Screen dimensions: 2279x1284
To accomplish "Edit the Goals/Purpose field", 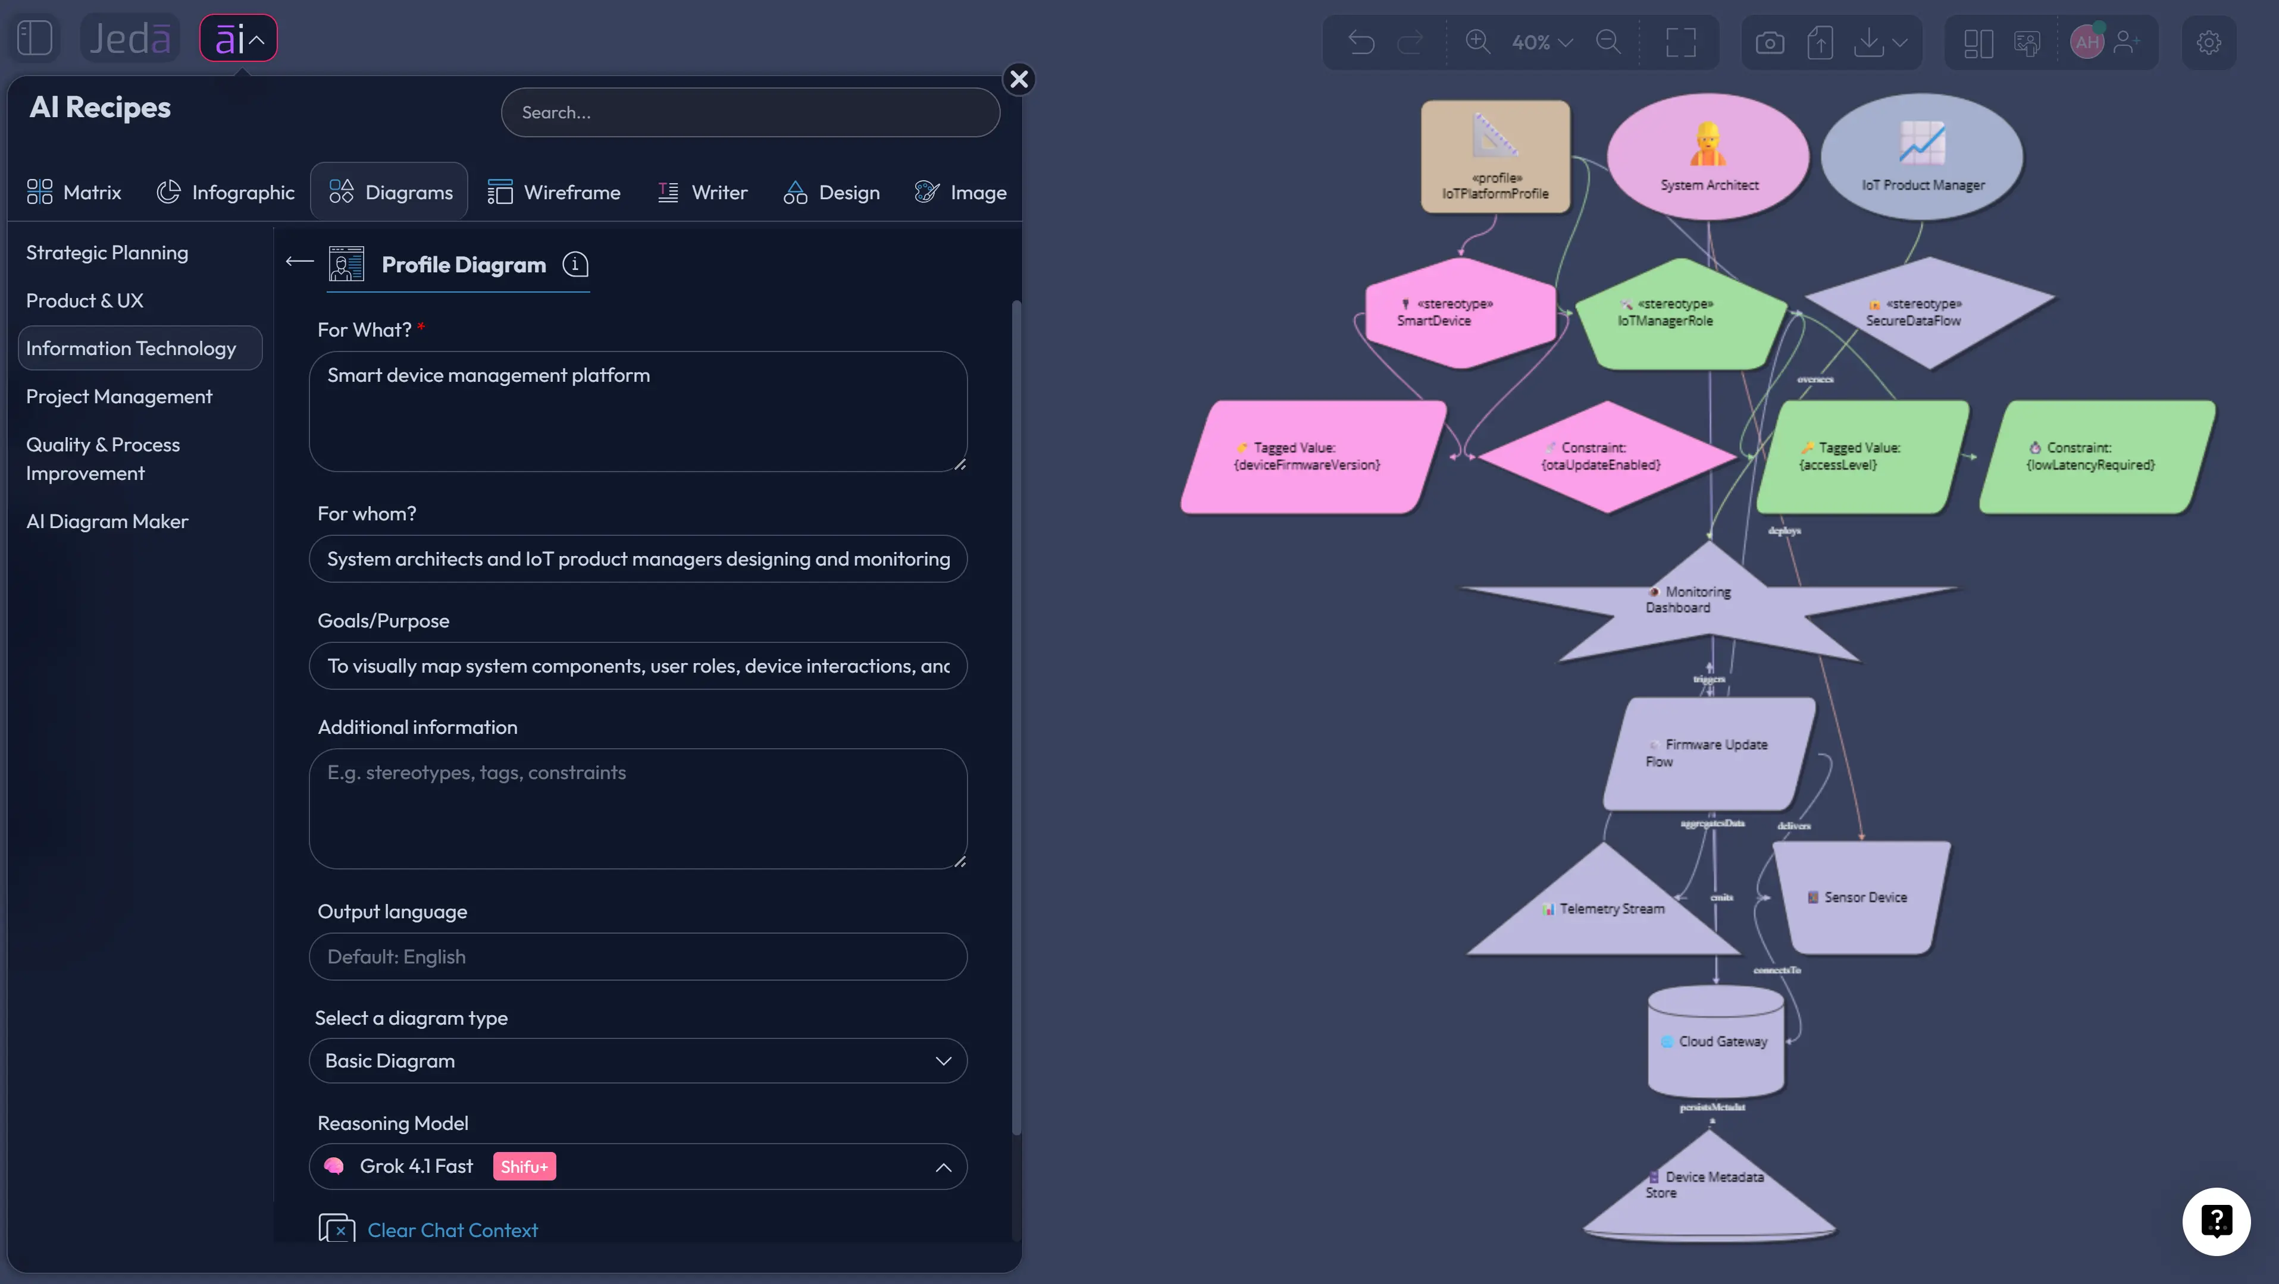I will tap(638, 666).
